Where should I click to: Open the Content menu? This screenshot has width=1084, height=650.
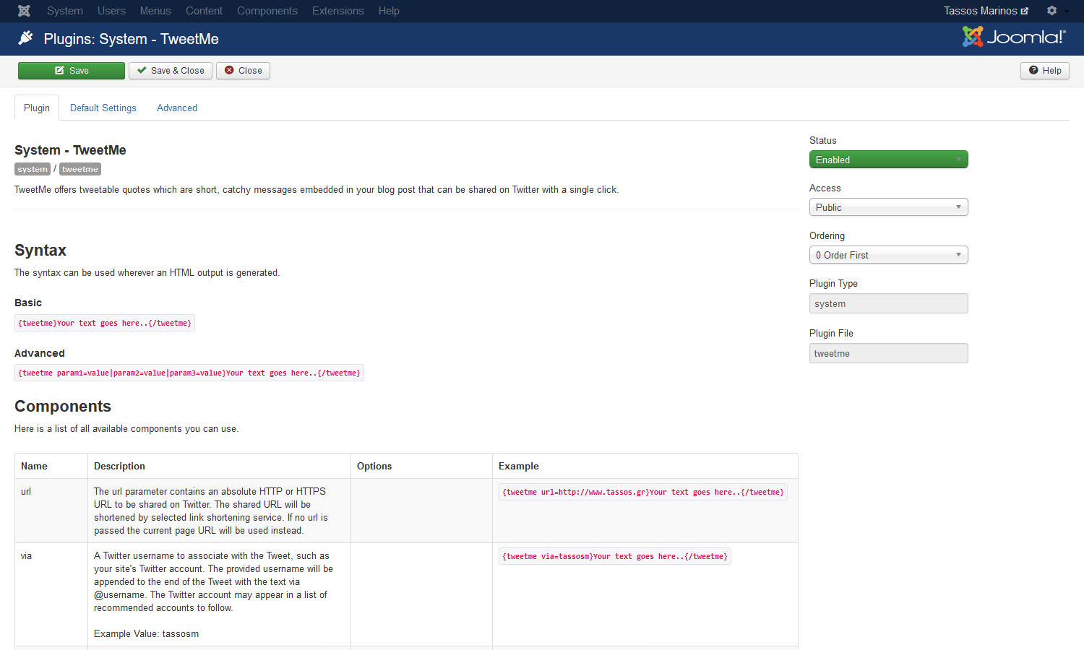(204, 11)
